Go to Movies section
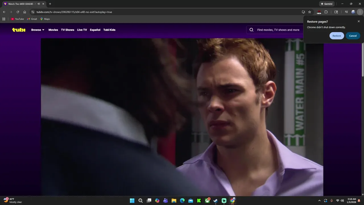Image resolution: width=364 pixels, height=205 pixels. tap(53, 30)
